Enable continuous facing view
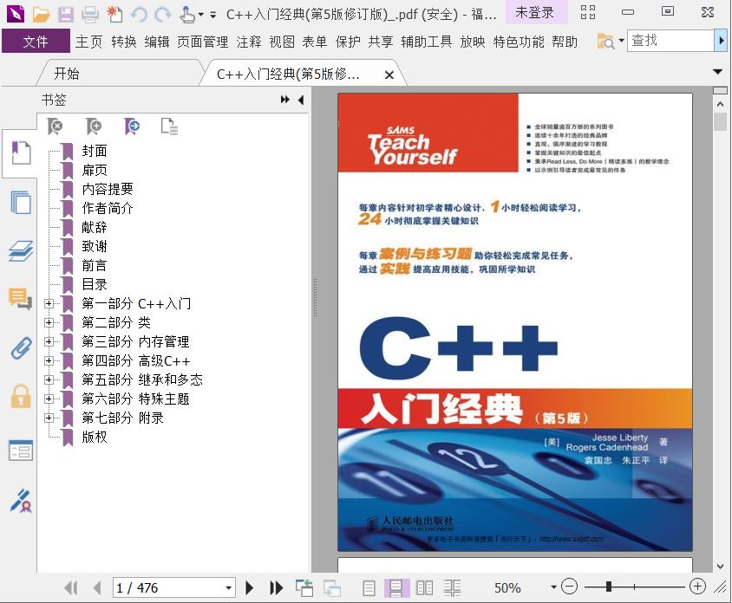The image size is (732, 603). pos(452,588)
